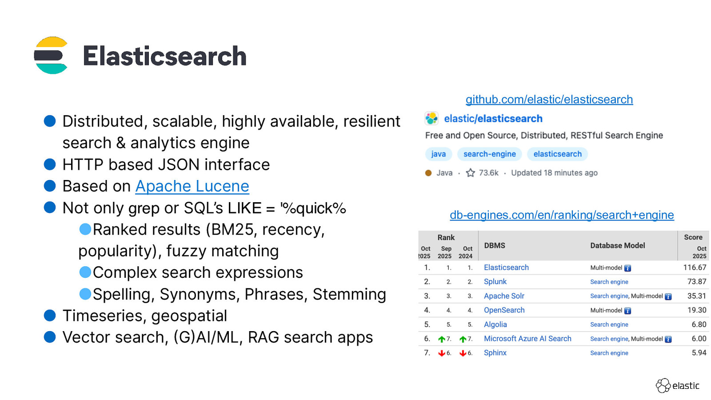
Task: Click the info icon in Elasticsearch row
Action: pyautogui.click(x=627, y=268)
